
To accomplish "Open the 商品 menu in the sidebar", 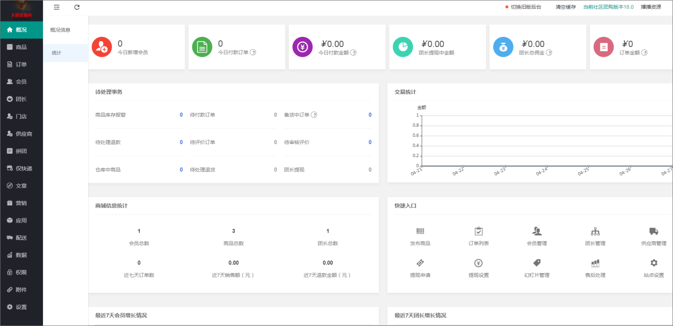I will tap(20, 47).
